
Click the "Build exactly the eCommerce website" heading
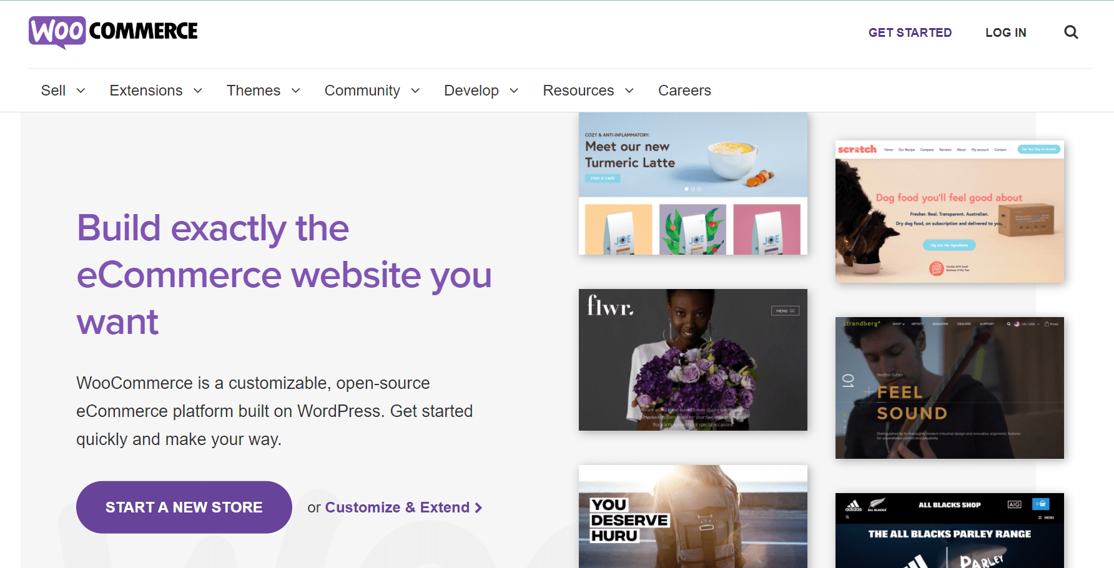[284, 275]
